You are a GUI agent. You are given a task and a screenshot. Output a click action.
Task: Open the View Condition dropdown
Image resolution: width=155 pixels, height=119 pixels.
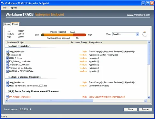(x=126, y=34)
